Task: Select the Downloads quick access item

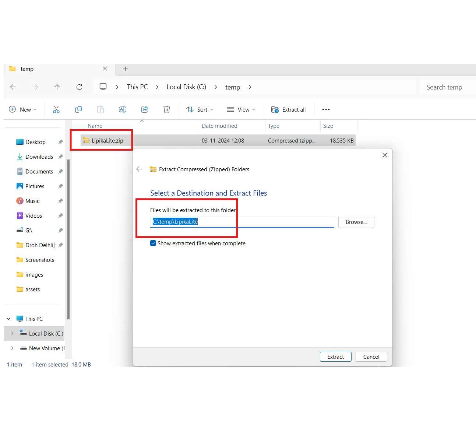Action: [39, 157]
